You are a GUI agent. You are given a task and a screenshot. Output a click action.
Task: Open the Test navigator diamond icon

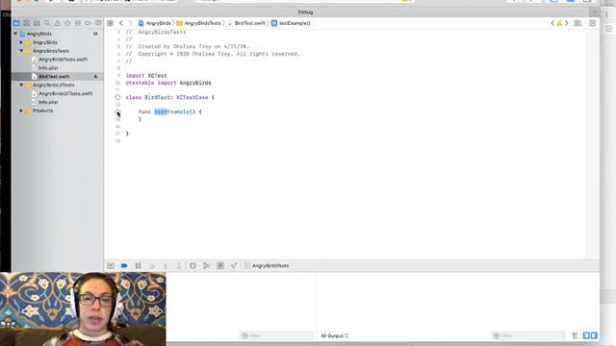click(67, 23)
